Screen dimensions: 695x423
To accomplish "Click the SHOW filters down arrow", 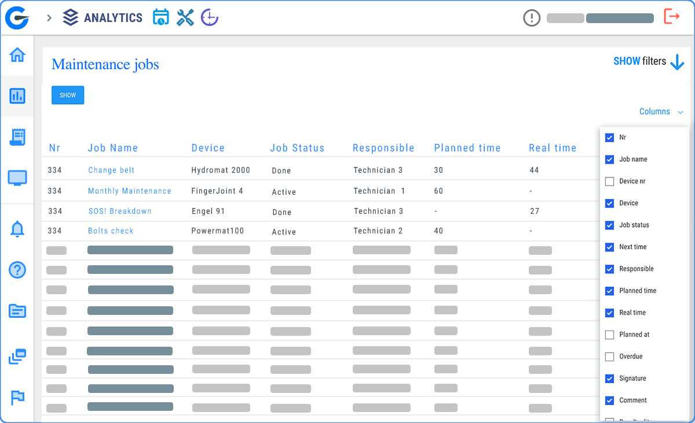I will click(677, 62).
